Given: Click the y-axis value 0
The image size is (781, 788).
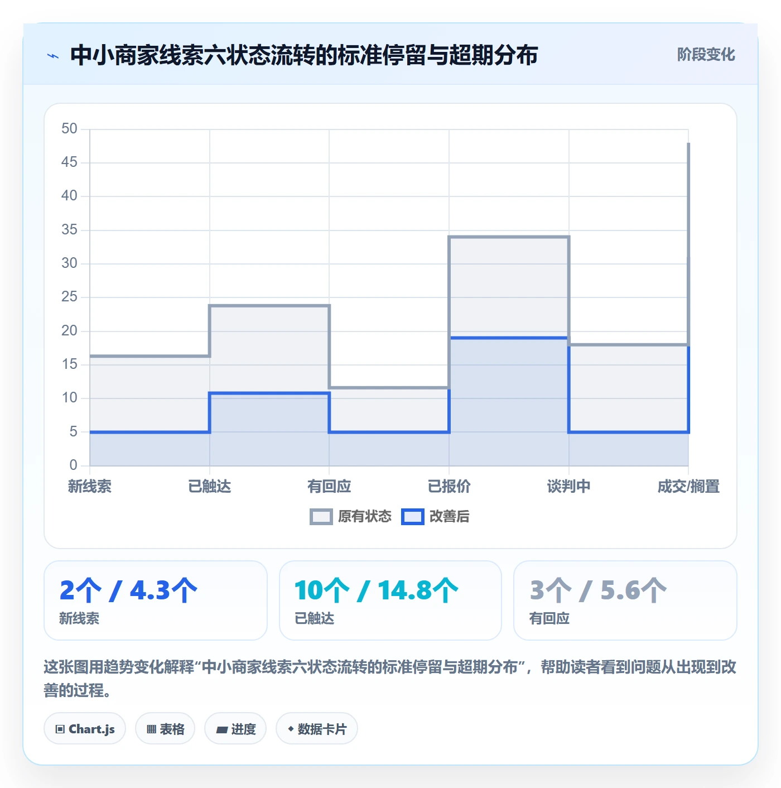Looking at the screenshot, I should [74, 465].
